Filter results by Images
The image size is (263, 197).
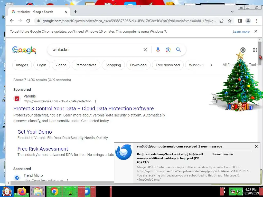tap(22, 65)
